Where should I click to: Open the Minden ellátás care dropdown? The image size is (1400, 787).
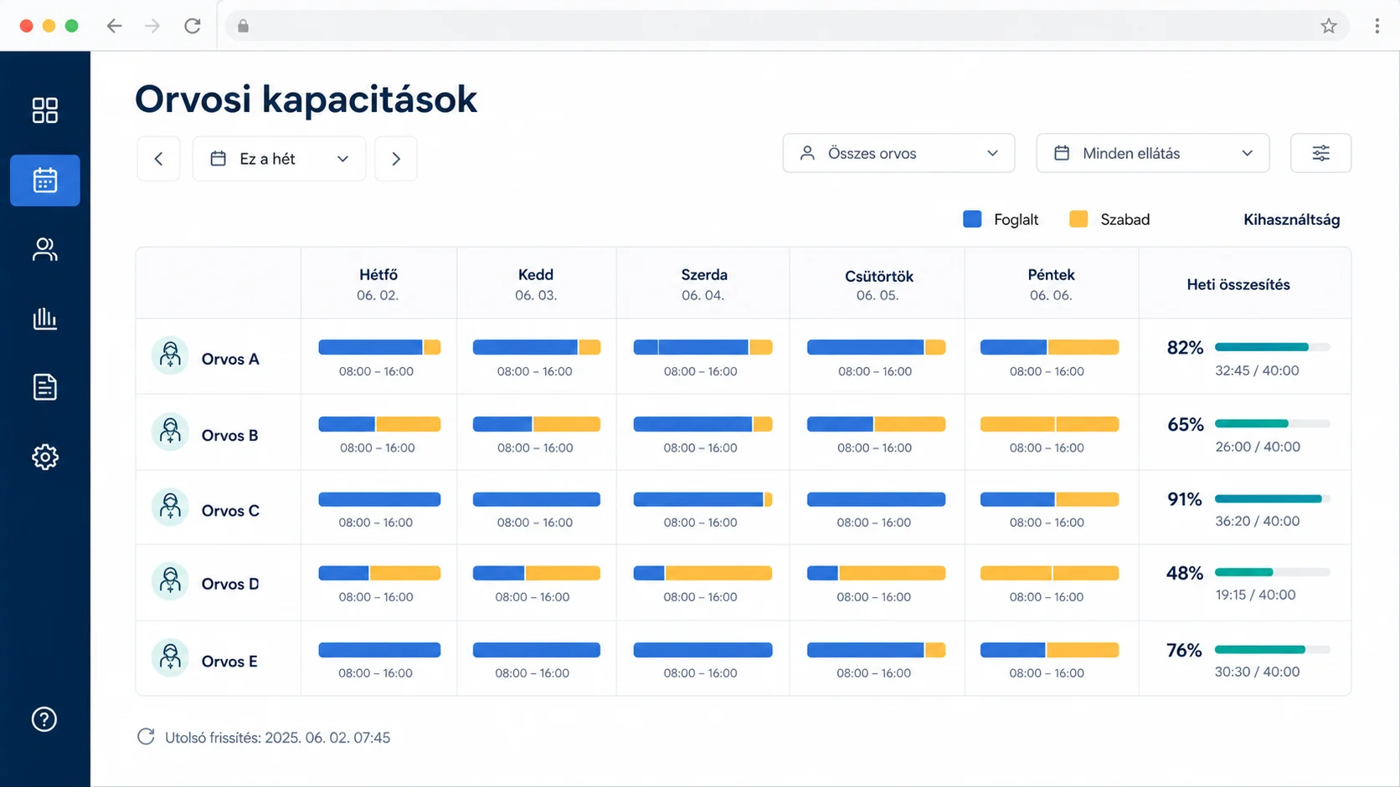point(1153,153)
